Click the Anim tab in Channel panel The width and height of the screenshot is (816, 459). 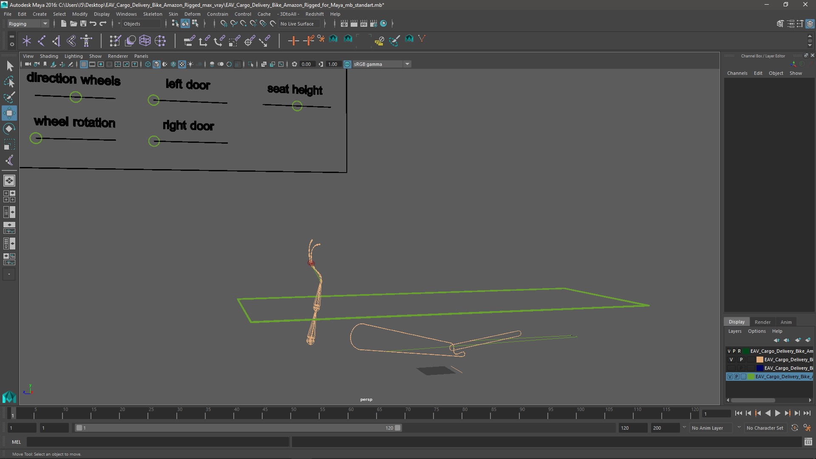(x=786, y=321)
